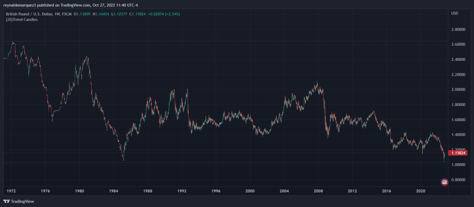474x207 pixels.
Task: Click 1992 on the time axis
Action: tap(182, 191)
